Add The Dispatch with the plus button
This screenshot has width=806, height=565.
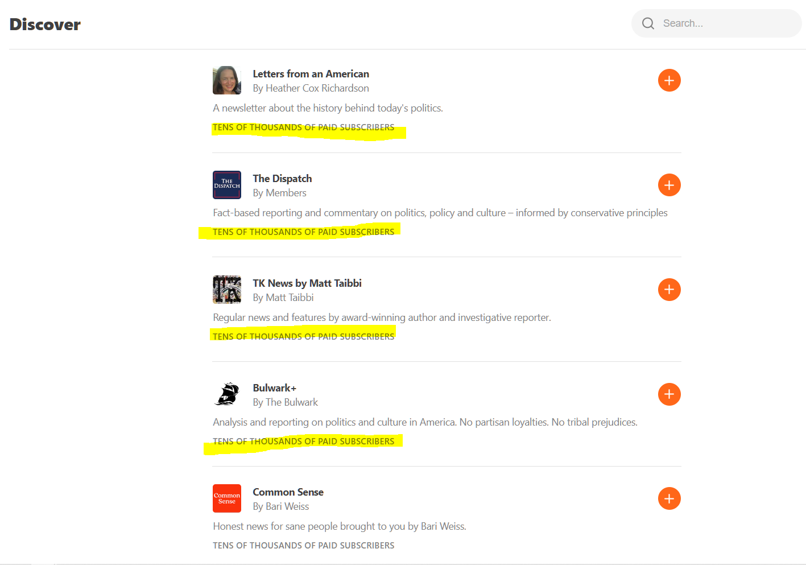click(669, 185)
